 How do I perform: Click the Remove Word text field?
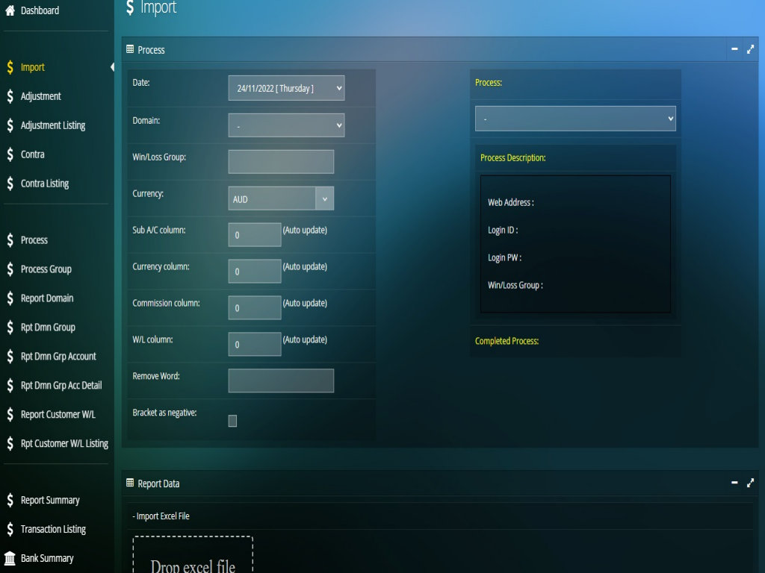click(281, 381)
